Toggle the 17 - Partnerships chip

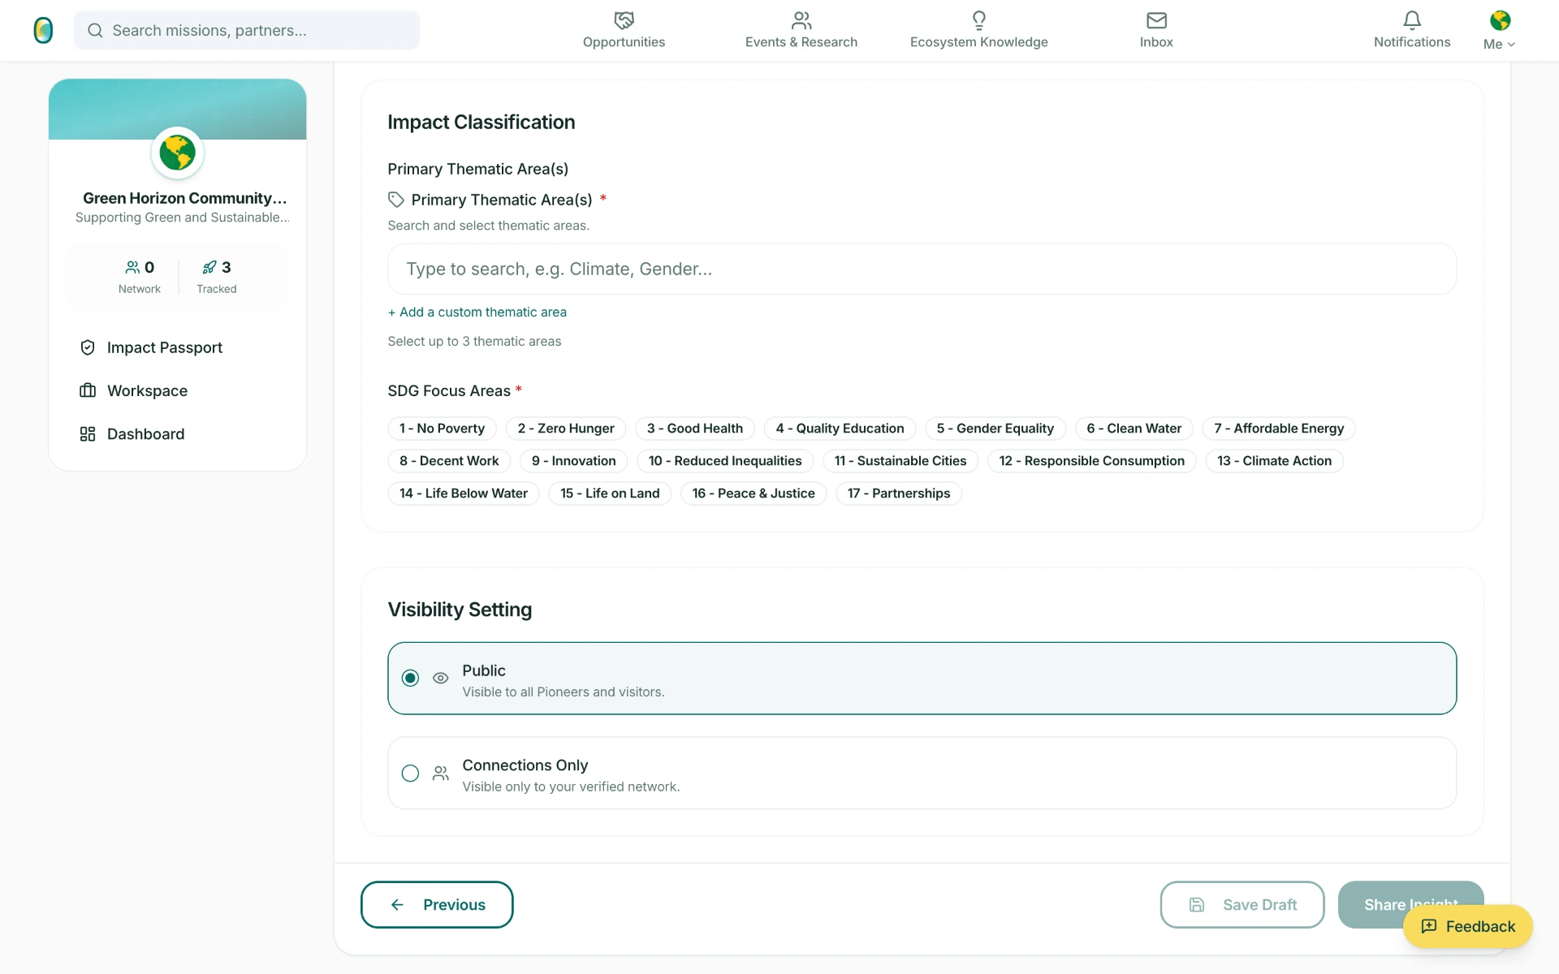pos(899,493)
